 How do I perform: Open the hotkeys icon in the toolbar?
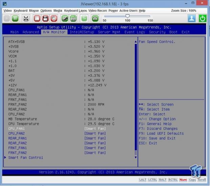pos(95,18)
